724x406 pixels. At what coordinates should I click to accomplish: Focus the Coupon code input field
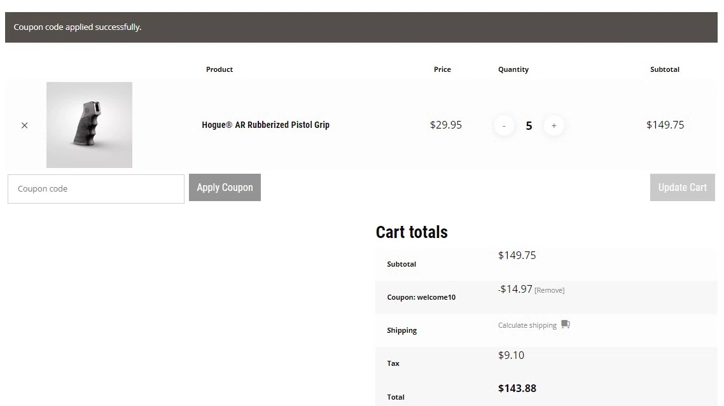96,188
